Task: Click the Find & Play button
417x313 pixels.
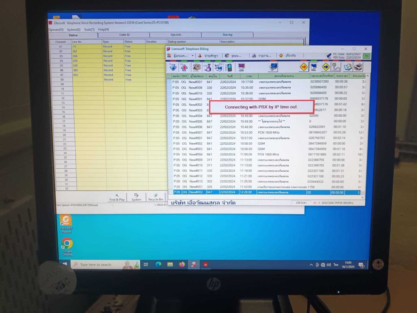Action: [x=117, y=197]
